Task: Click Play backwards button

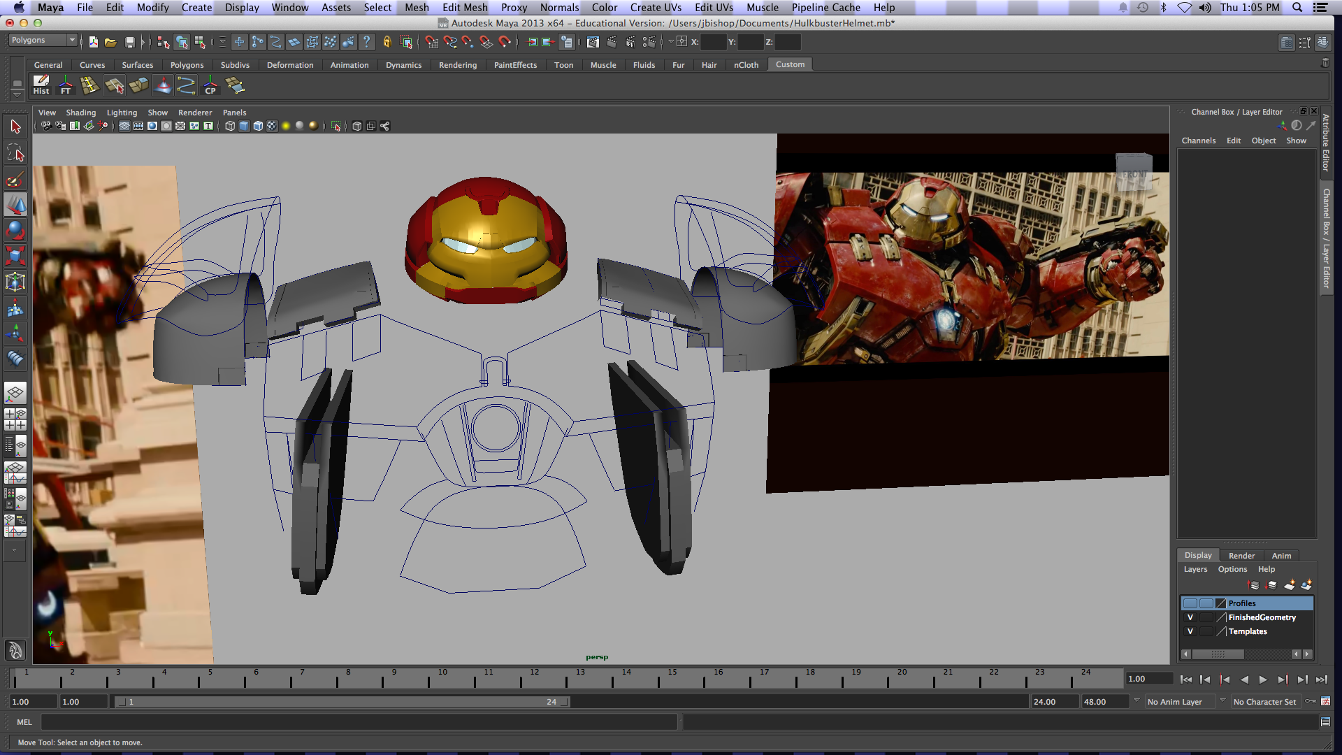Action: 1244,679
